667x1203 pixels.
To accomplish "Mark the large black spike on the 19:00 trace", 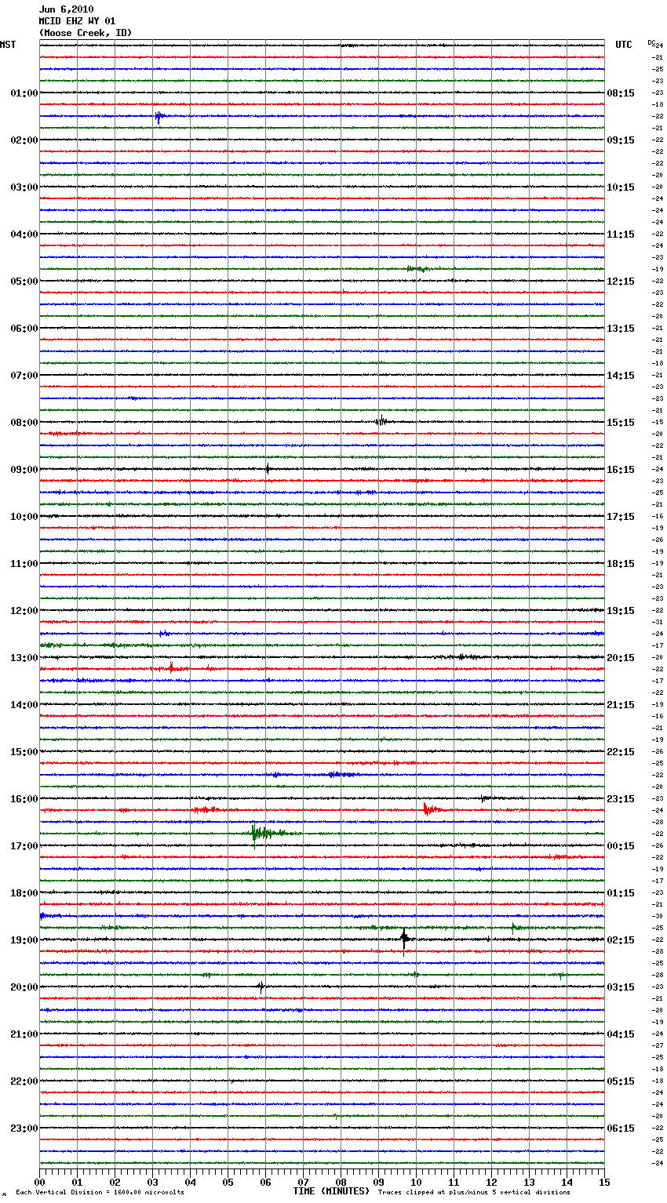I will tap(404, 939).
